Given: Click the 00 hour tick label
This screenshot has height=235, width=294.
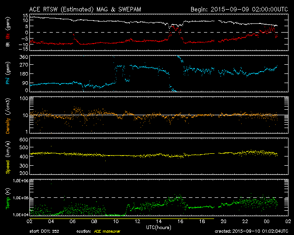Looking at the screenshot, I should tap(266, 221).
